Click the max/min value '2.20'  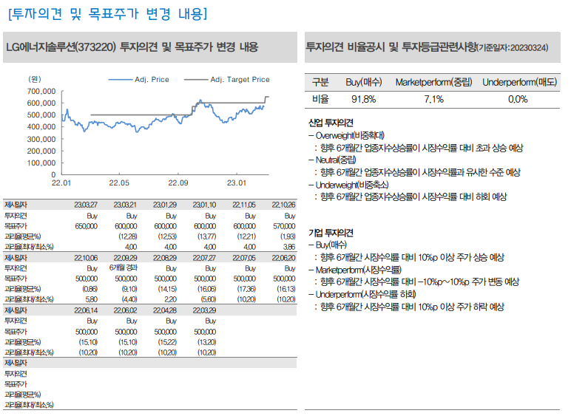coord(170,299)
